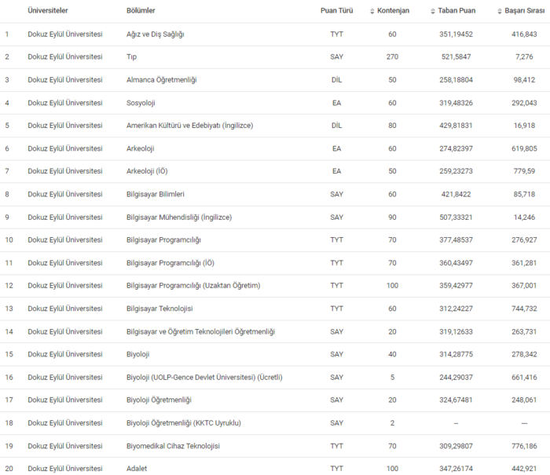This screenshot has width=550, height=475.
Task: Select the Sosyoloji department
Action: pyautogui.click(x=141, y=103)
